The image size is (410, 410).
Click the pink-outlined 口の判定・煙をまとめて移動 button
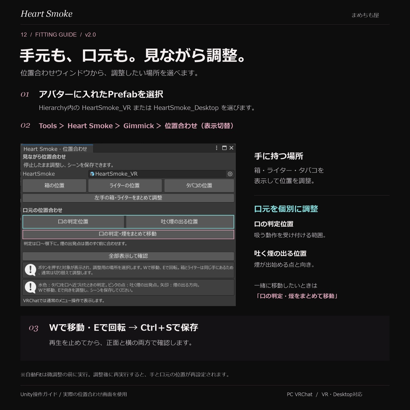click(128, 234)
